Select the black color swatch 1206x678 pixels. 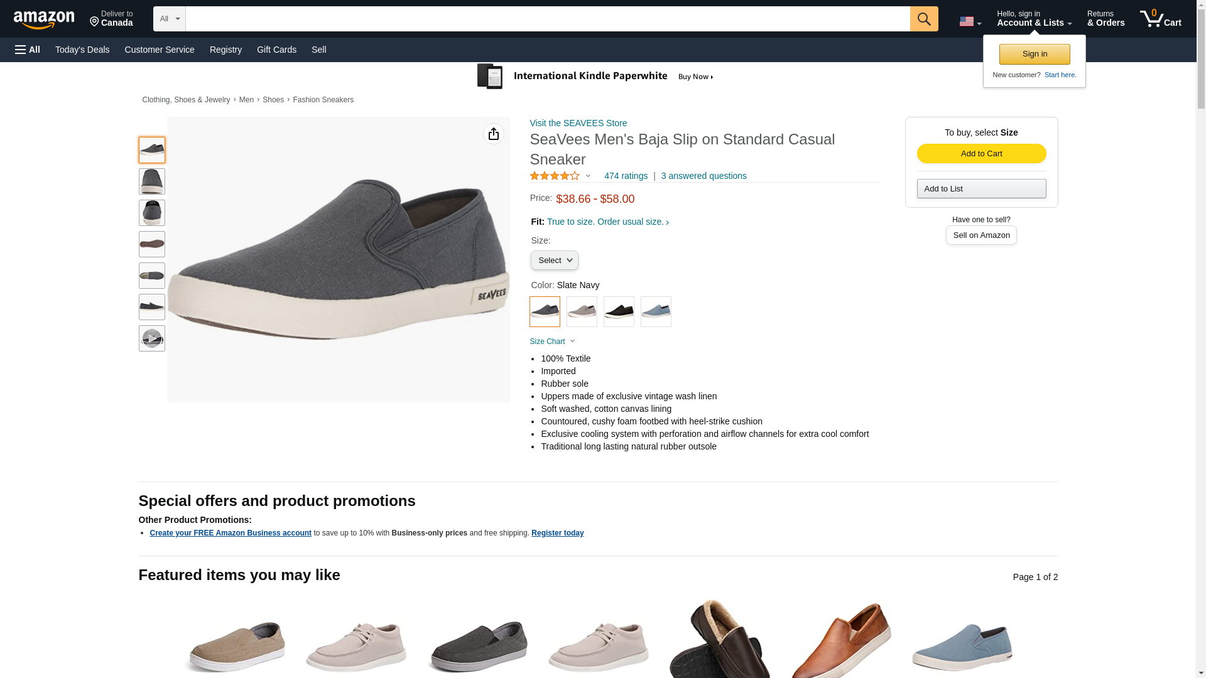click(x=619, y=311)
